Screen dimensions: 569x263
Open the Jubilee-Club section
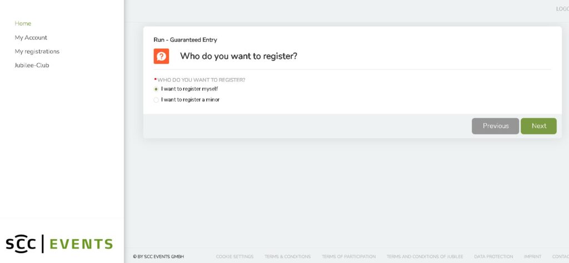coord(32,65)
